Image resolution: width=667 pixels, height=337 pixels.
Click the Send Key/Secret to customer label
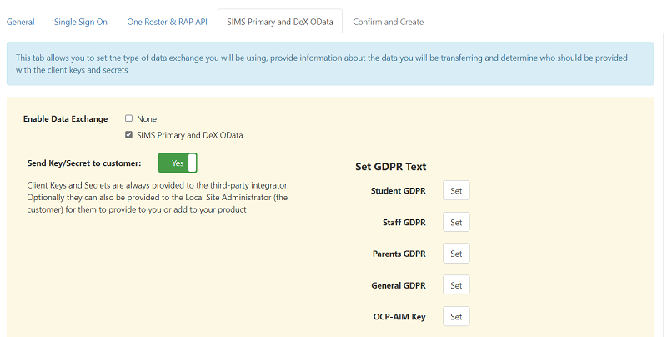[x=84, y=163]
